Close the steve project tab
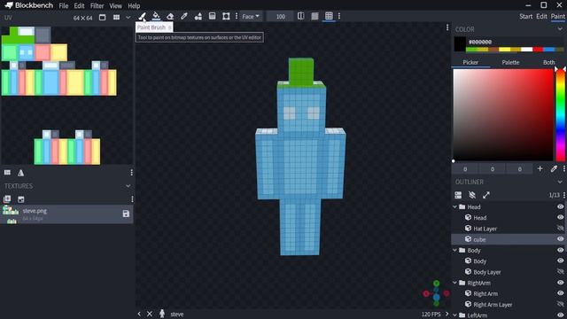The height and width of the screenshot is (319, 567). click(150, 314)
